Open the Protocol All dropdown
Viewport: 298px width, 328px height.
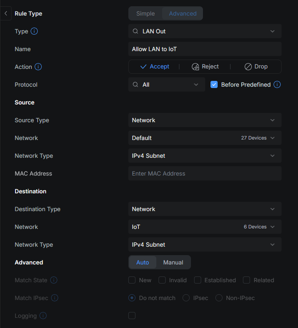[167, 84]
